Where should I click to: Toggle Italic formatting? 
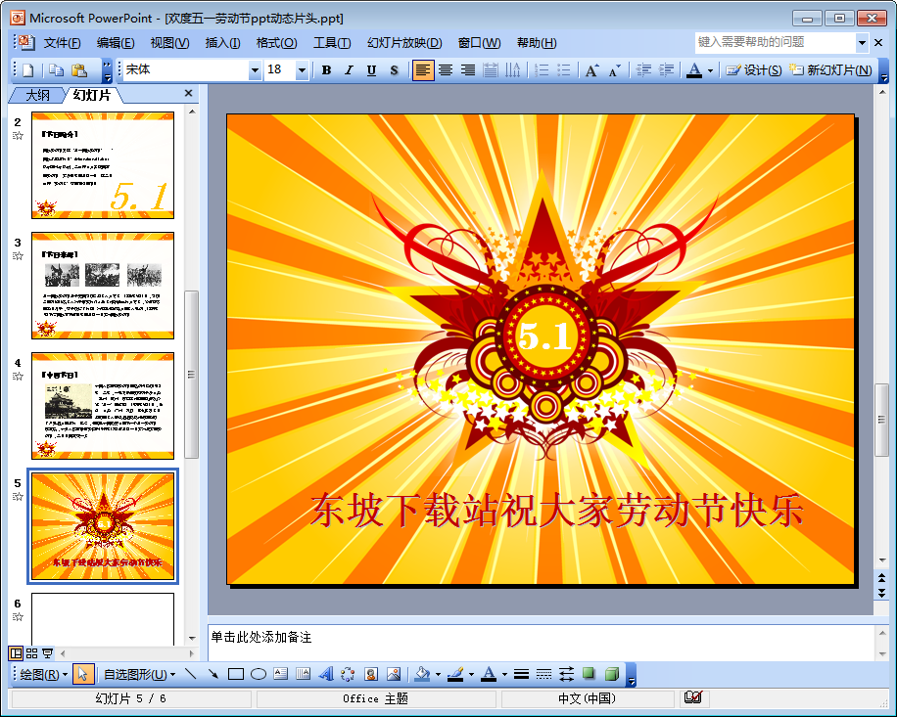(x=349, y=70)
